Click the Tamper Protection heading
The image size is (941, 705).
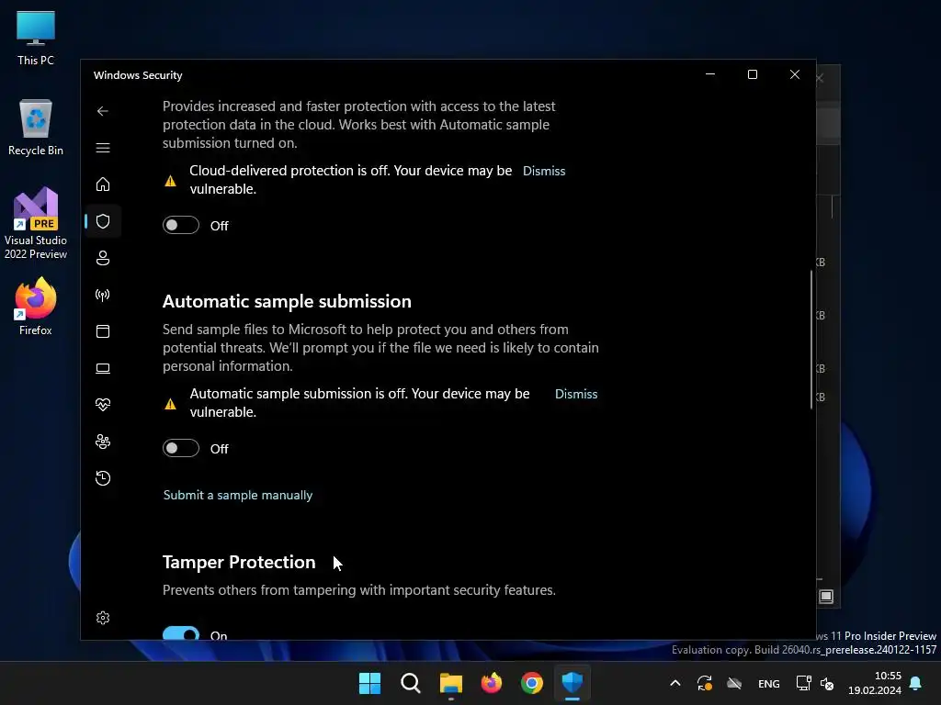tap(239, 562)
